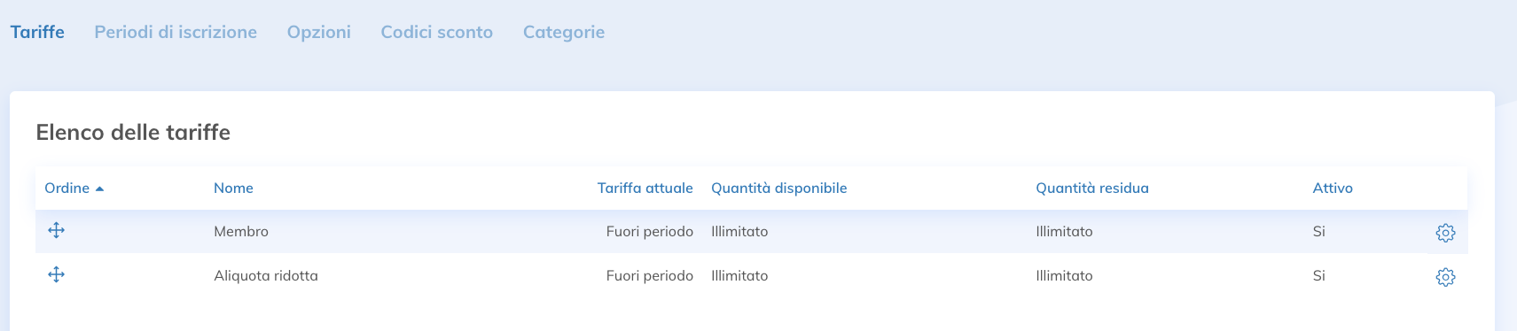The width and height of the screenshot is (1517, 331).
Task: Sort by Quantità residua column
Action: click(1092, 188)
